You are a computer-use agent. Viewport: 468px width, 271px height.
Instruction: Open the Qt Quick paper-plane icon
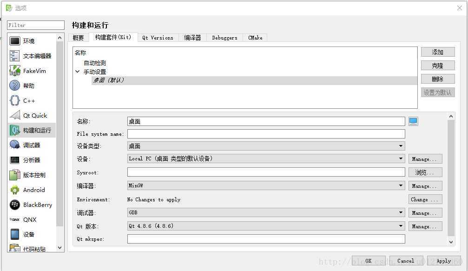(x=14, y=115)
